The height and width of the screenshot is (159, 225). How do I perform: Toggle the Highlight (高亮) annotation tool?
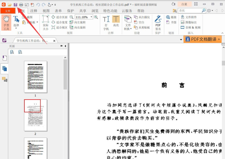(x=116, y=23)
